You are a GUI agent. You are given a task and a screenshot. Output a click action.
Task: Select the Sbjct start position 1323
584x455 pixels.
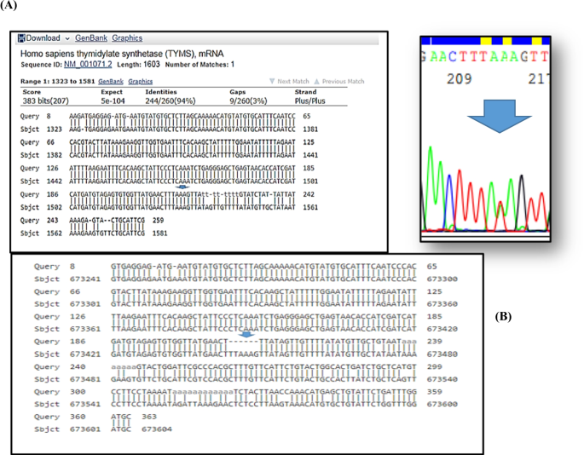click(54, 130)
